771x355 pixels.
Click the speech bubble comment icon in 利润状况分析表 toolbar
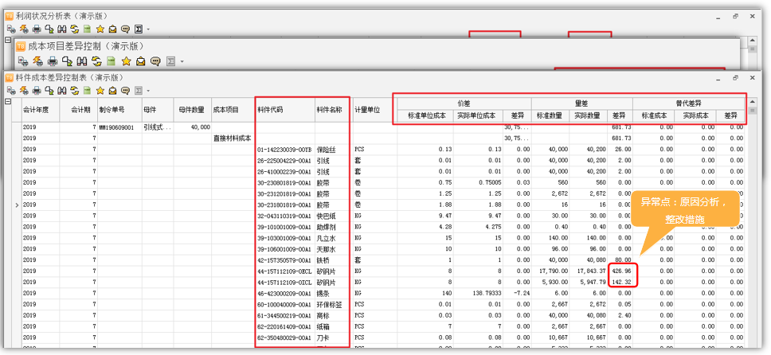125,29
